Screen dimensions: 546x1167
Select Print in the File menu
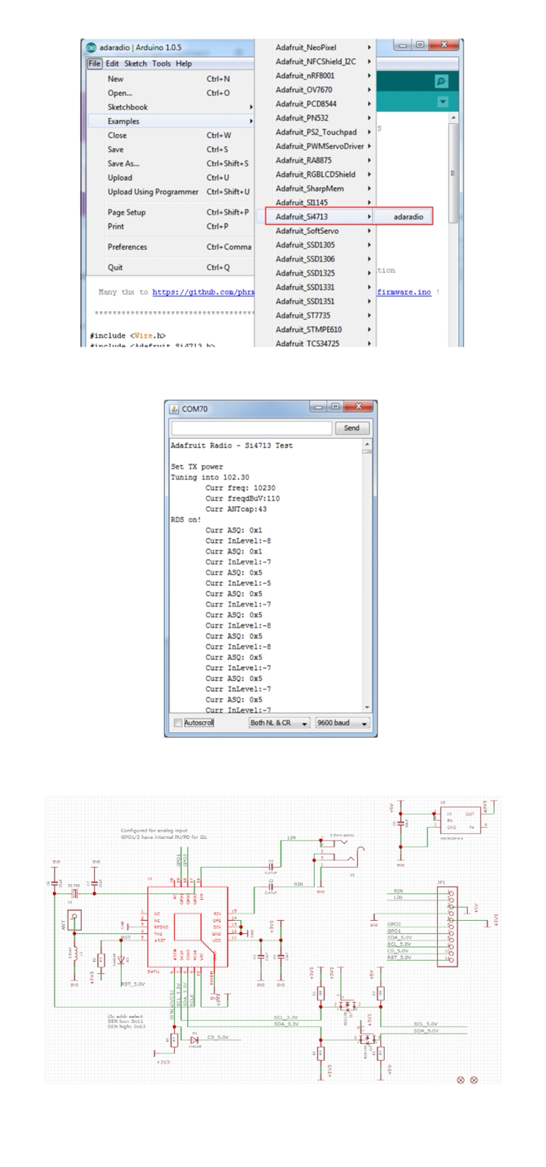(x=171, y=226)
